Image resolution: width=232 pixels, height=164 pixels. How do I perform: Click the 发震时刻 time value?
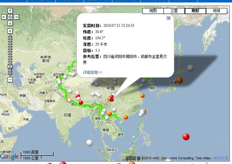tap(119, 26)
